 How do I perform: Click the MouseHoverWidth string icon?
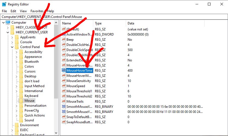click(x=64, y=75)
